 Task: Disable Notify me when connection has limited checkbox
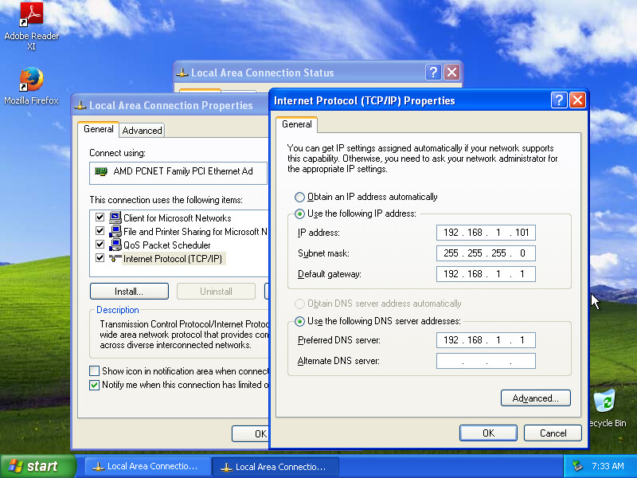[94, 385]
